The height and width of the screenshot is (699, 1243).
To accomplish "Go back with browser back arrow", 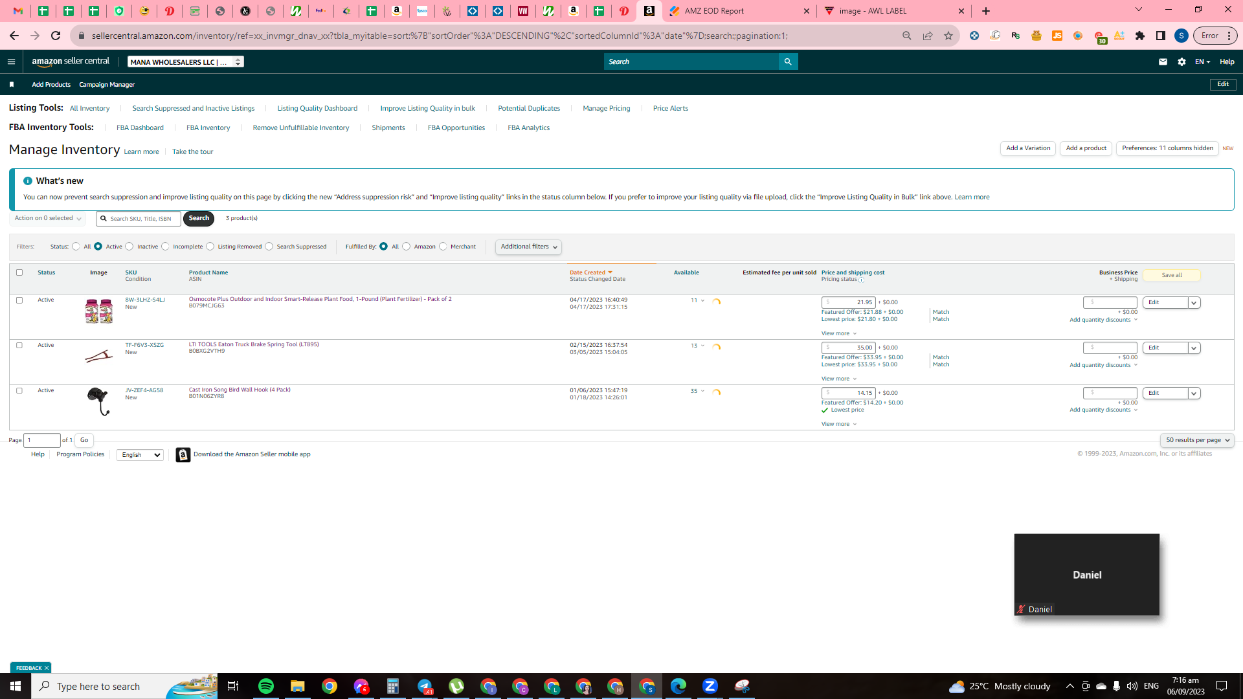I will (x=14, y=36).
